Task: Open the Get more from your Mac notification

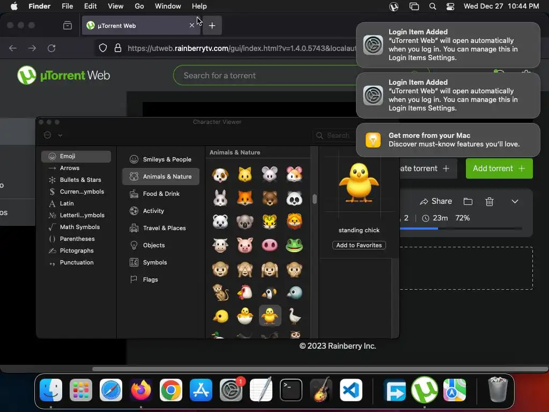Action: (448, 140)
